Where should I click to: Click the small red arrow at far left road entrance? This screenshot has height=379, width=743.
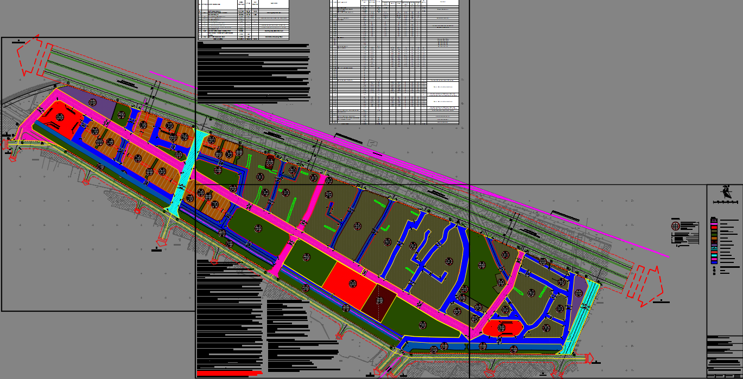point(5,144)
